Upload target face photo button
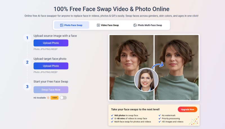The height and width of the screenshot is (129, 225). [51, 66]
